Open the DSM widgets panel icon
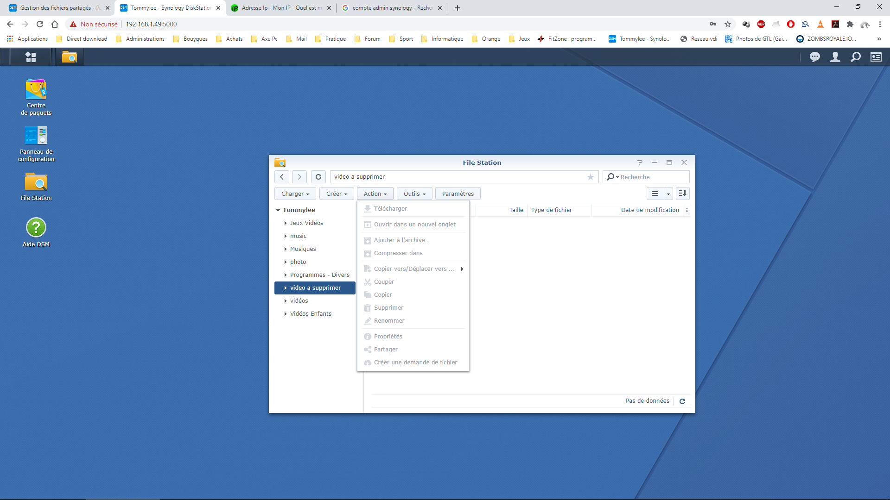The height and width of the screenshot is (500, 890). tap(876, 57)
